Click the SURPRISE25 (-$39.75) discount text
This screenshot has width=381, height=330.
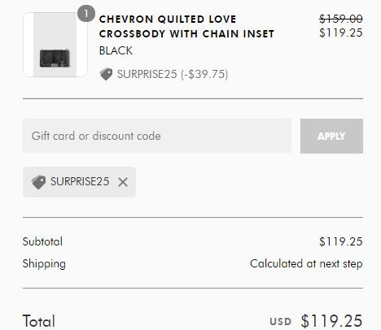pyautogui.click(x=173, y=74)
